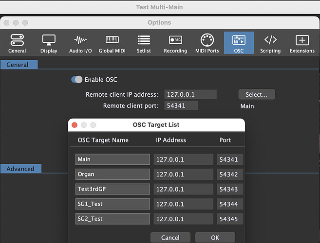Click the Remote client port field
Viewport: 320px width, 243px height.
(x=181, y=105)
